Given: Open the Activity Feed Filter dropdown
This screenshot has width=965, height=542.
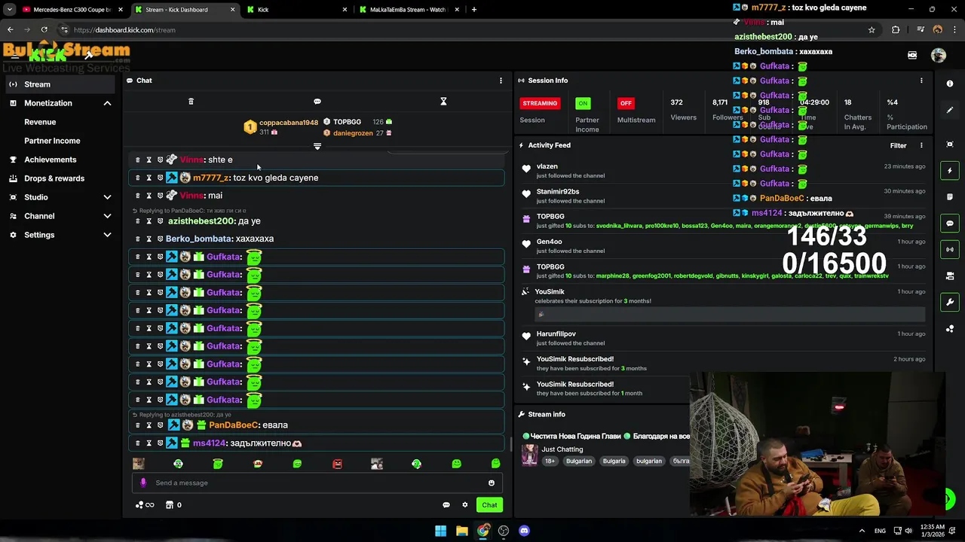Looking at the screenshot, I should (898, 145).
